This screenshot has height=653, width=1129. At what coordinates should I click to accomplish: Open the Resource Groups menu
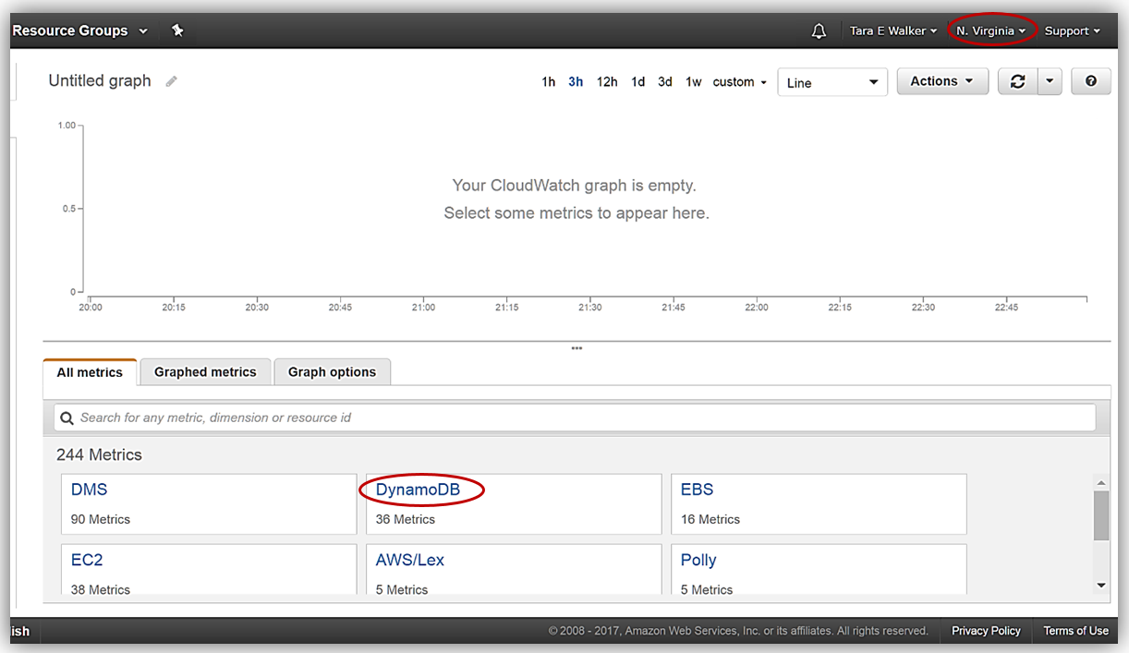(x=79, y=30)
